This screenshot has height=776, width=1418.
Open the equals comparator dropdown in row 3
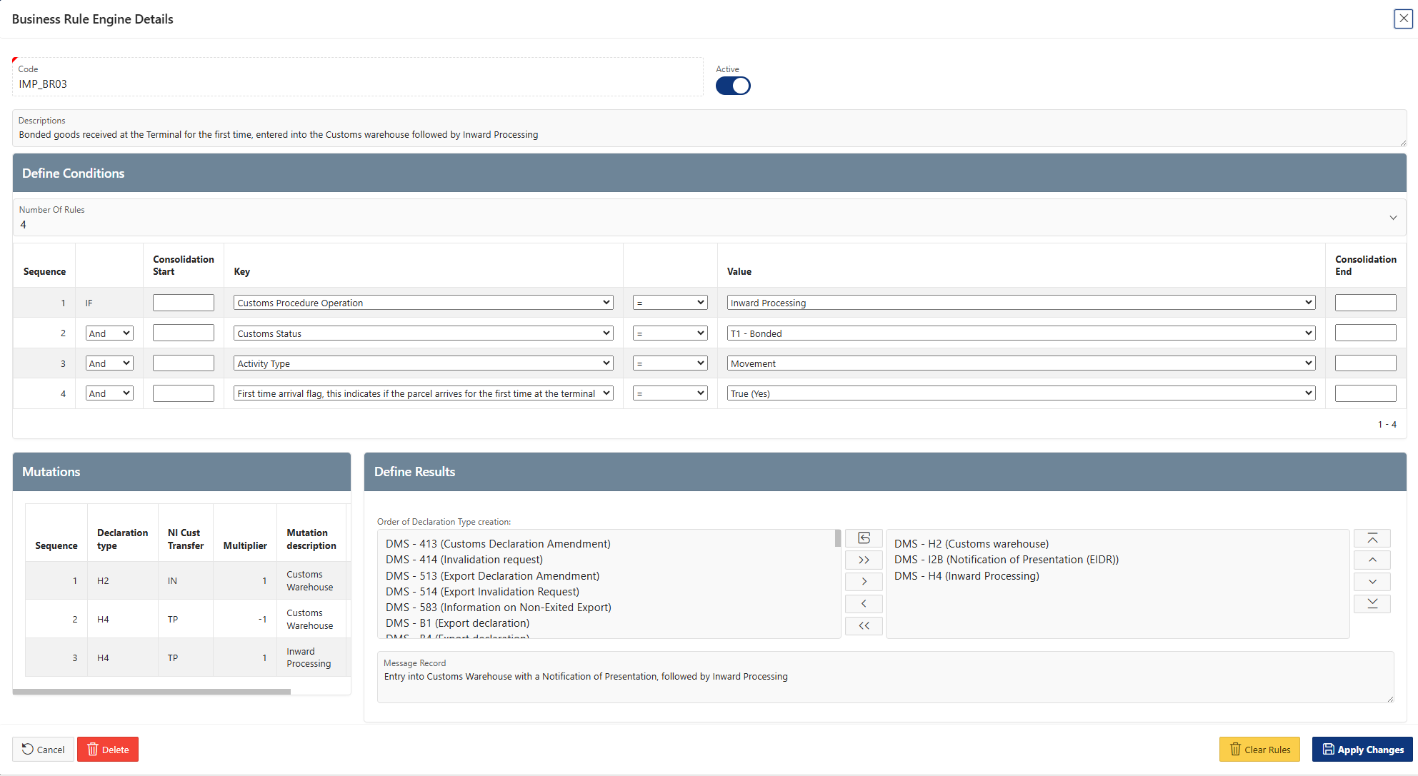pos(670,363)
